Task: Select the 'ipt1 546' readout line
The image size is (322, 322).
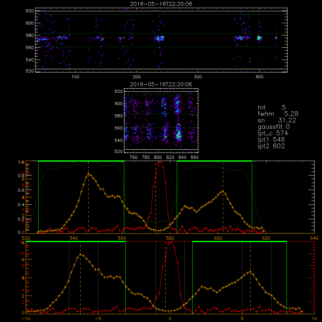Action: coord(271,140)
